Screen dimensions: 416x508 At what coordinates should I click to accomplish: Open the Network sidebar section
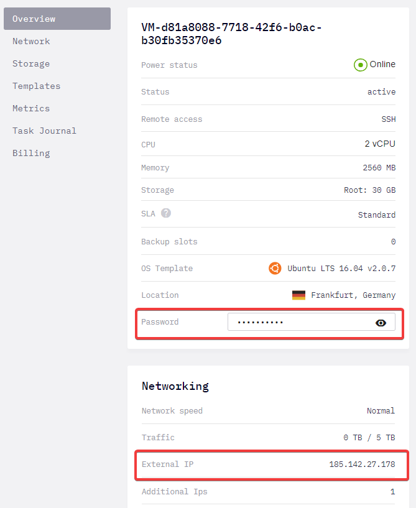pos(31,41)
